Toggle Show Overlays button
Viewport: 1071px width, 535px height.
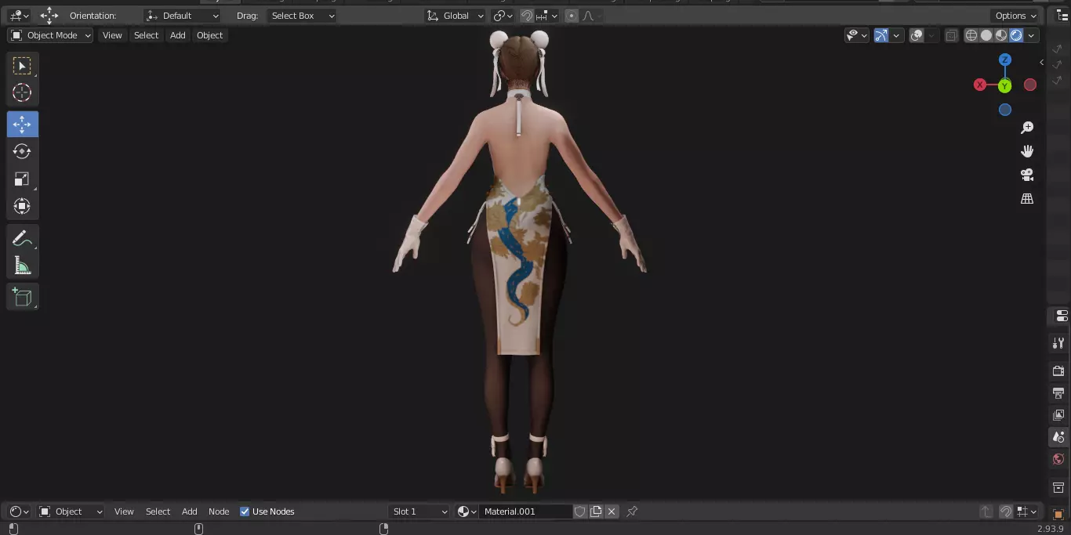point(917,35)
